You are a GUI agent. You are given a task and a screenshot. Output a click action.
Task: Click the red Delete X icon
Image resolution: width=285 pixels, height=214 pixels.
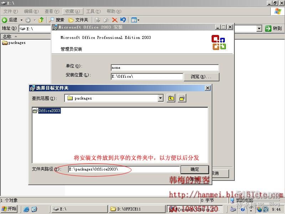(x=115, y=20)
